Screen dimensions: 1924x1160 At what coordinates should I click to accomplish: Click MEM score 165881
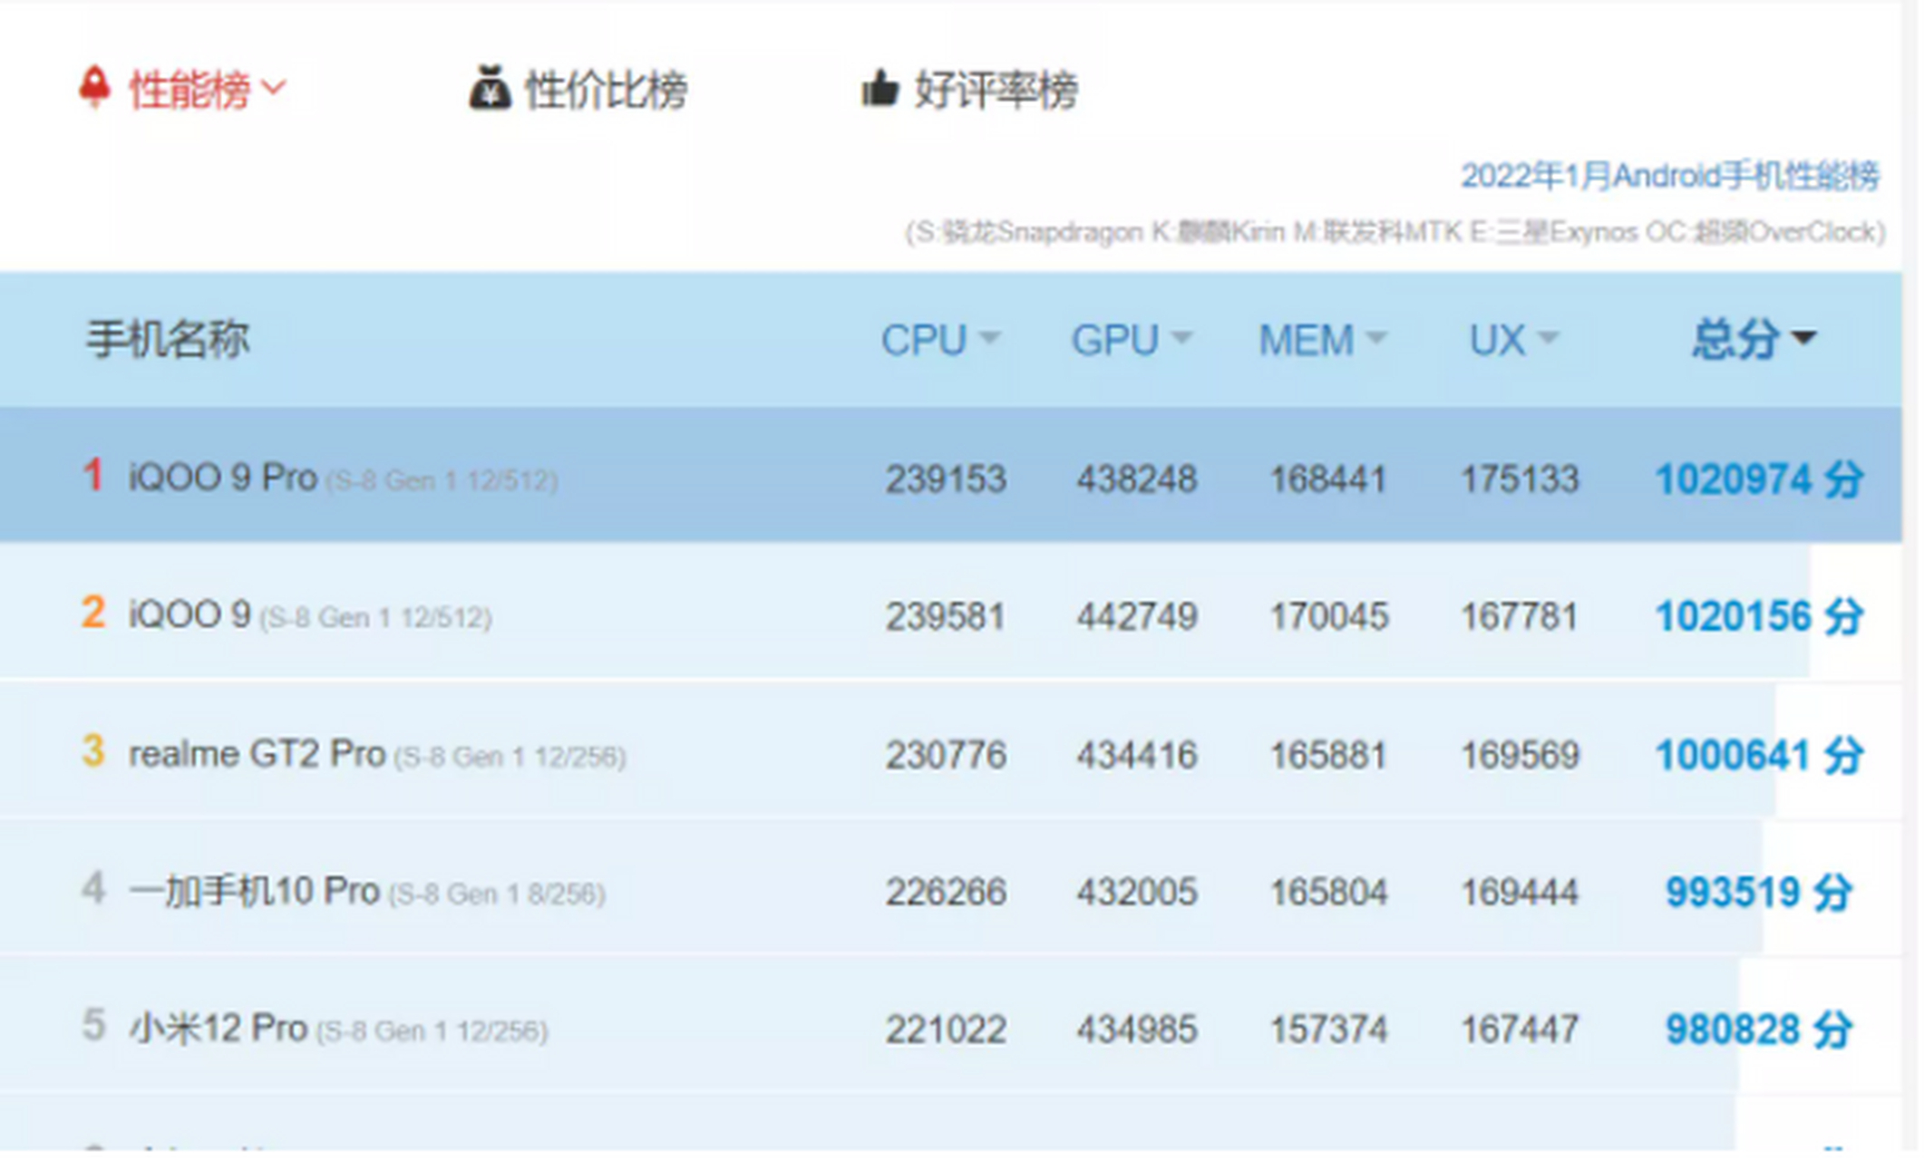[x=1328, y=754]
